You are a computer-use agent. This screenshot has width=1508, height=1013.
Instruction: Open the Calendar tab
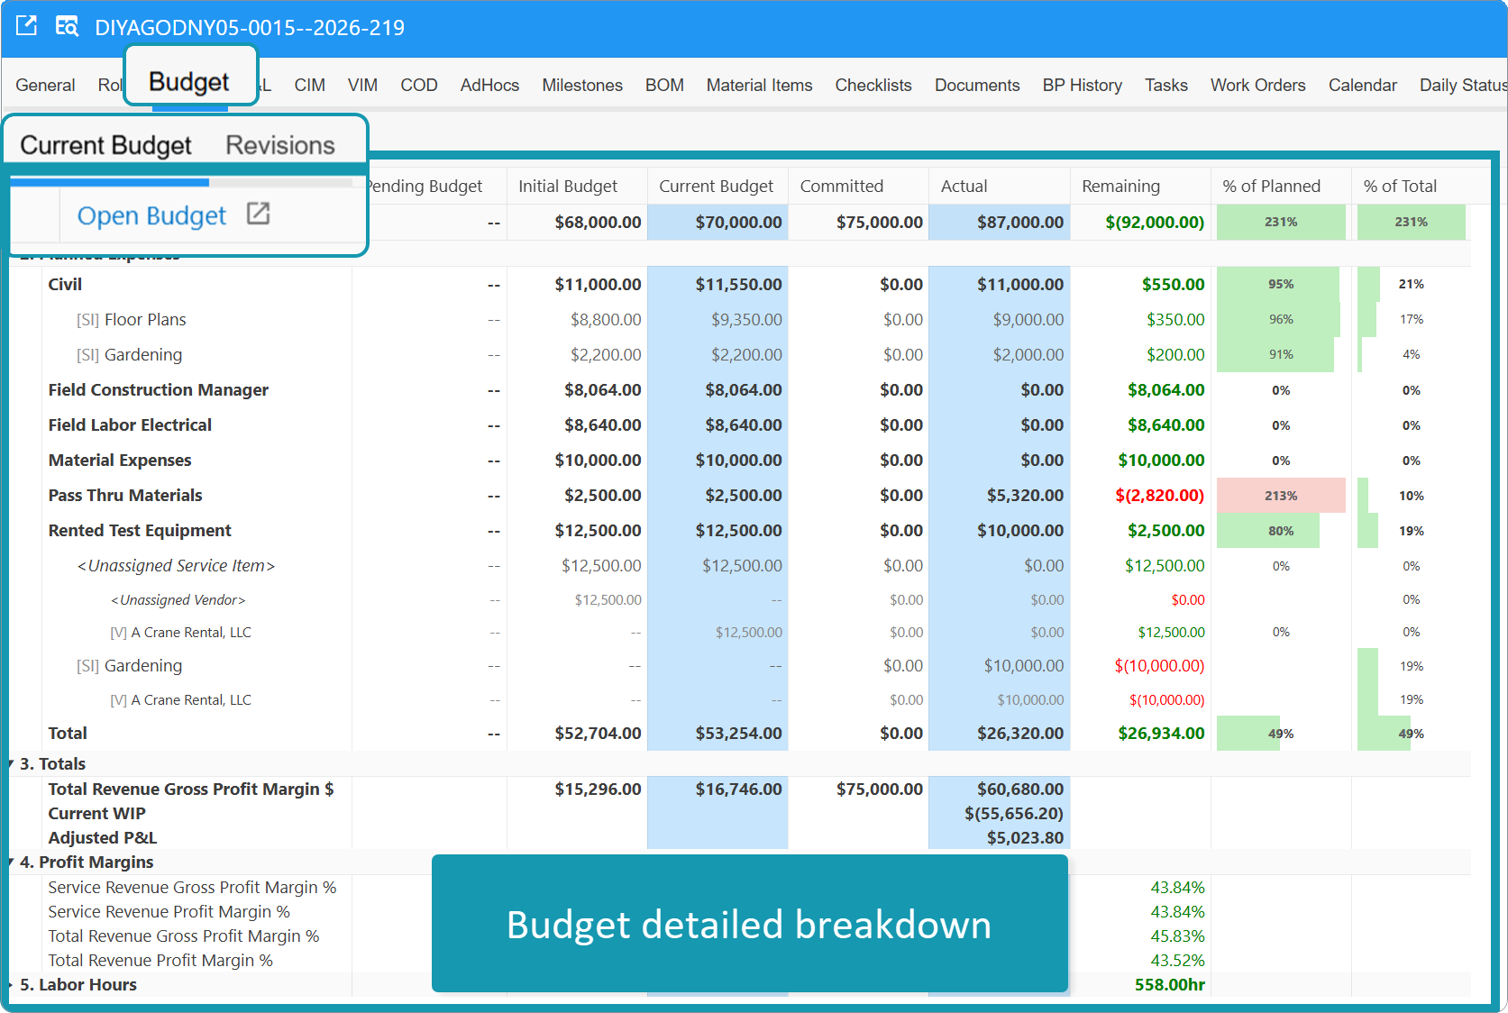(x=1362, y=85)
